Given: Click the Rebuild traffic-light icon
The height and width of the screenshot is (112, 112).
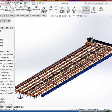Looking at the screenshot, I should click(38, 3).
